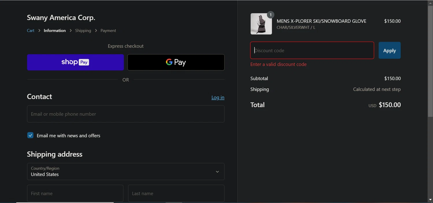Apply the discount code
The image size is (433, 203).
point(389,50)
